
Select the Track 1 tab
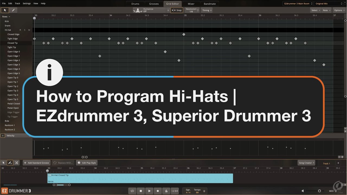pos(326,163)
